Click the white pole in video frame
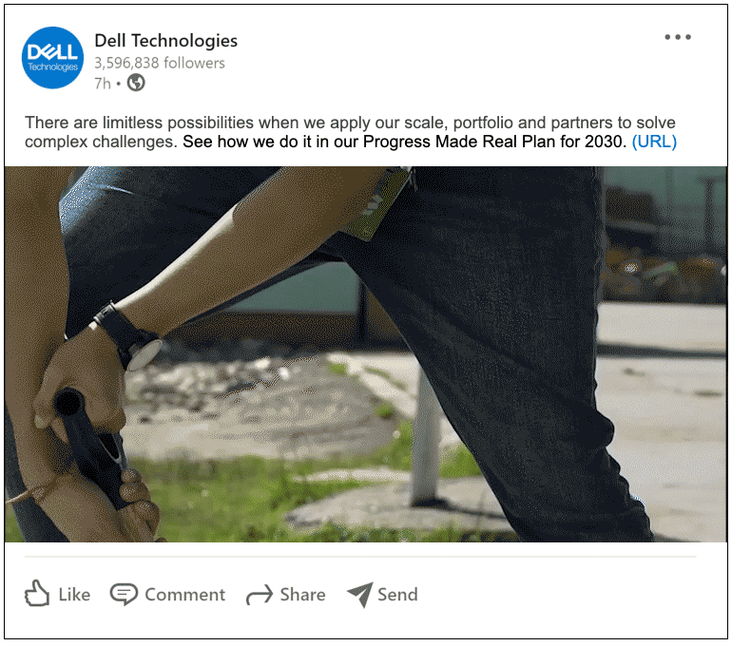This screenshot has height=646, width=732. pyautogui.click(x=426, y=438)
